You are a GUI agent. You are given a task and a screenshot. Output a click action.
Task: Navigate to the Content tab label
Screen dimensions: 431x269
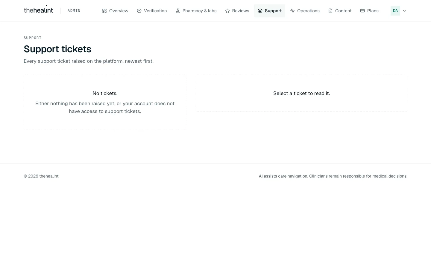343,11
